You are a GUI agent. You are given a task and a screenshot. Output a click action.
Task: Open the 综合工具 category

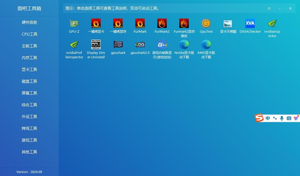tap(29, 105)
